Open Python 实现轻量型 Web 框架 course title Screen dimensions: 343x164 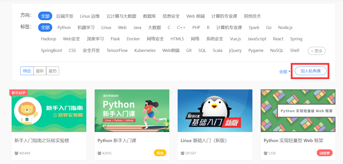click(x=293, y=141)
